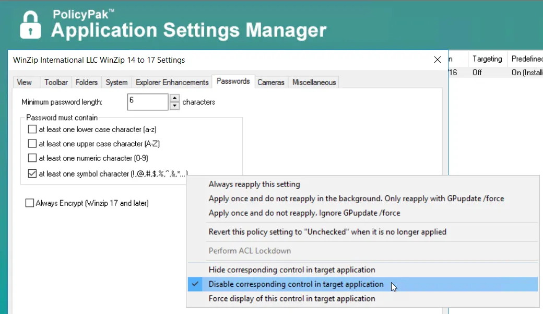Switch to the Toolbar tab
Screen dimensions: 543x314
coord(56,83)
